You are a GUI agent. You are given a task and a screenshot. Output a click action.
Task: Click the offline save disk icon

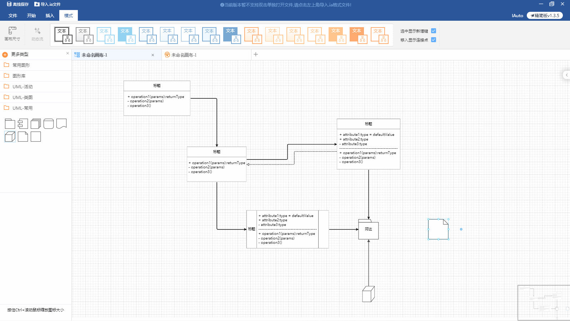(x=9, y=4)
